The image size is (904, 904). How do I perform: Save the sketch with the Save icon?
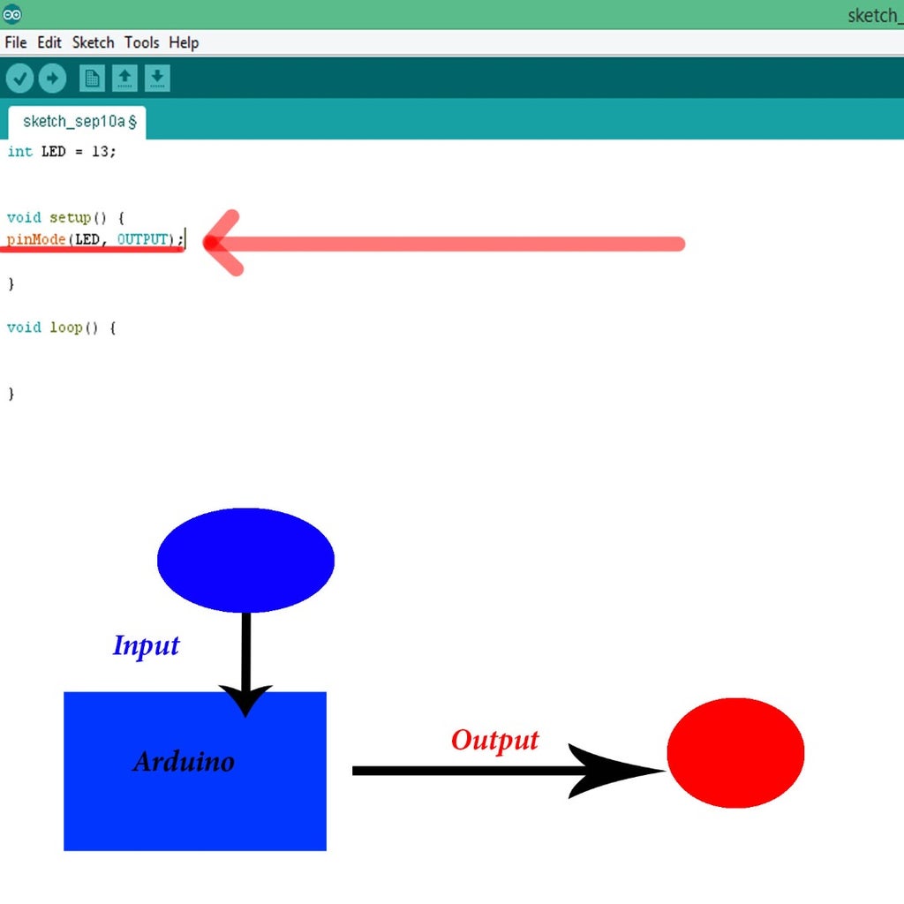pyautogui.click(x=156, y=78)
